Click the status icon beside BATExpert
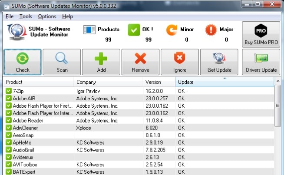 [9, 172]
